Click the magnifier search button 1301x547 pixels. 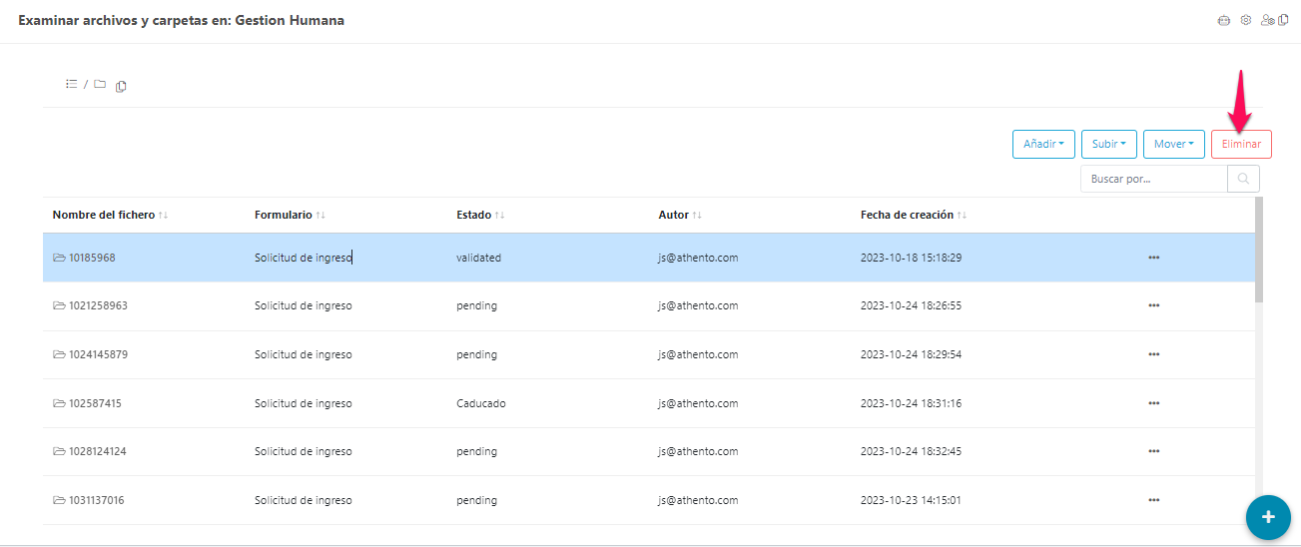tap(1243, 179)
